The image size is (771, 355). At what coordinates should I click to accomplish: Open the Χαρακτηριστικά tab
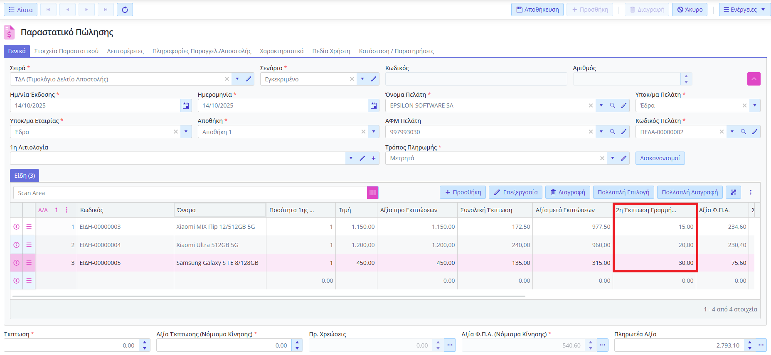point(281,51)
